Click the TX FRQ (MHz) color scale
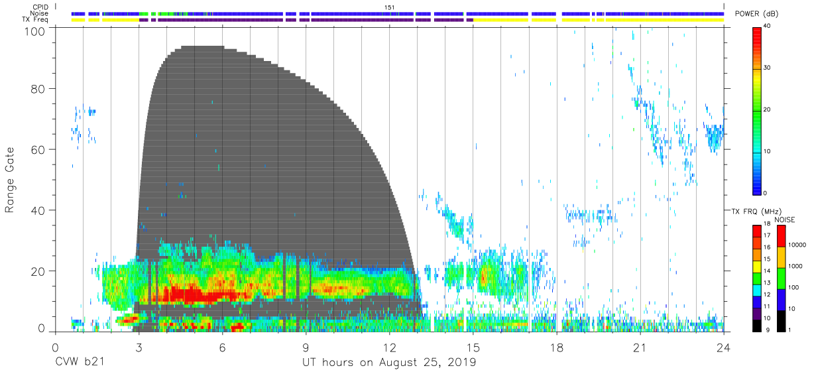The image size is (814, 376). [x=757, y=278]
